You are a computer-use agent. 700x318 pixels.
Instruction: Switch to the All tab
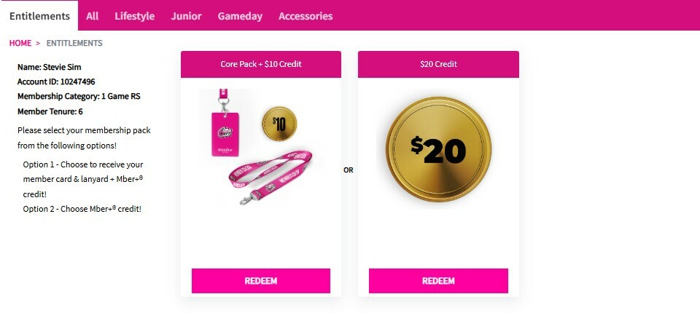(93, 16)
